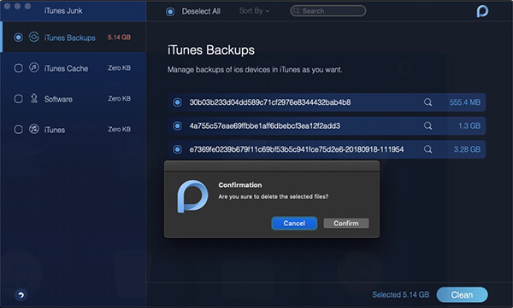Screen dimensions: 513x308
Task: Open the iTunes Cache sidebar item
Action: coord(73,67)
